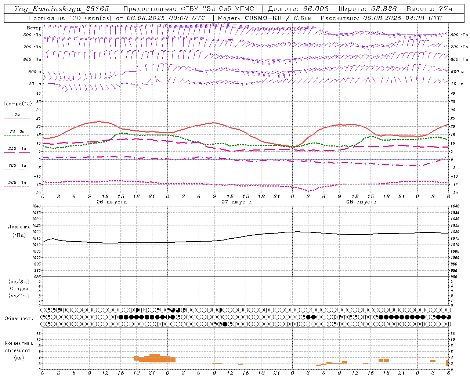Click the Облачность row label

[x=19, y=318]
